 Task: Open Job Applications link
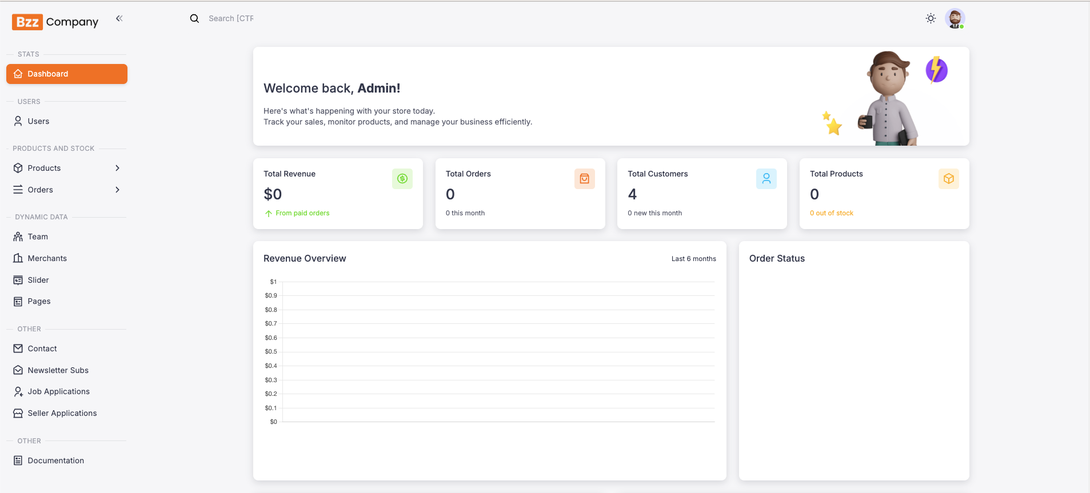[58, 391]
